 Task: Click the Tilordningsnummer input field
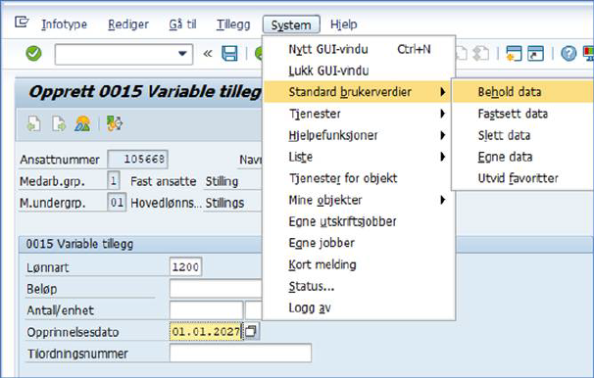(240, 354)
